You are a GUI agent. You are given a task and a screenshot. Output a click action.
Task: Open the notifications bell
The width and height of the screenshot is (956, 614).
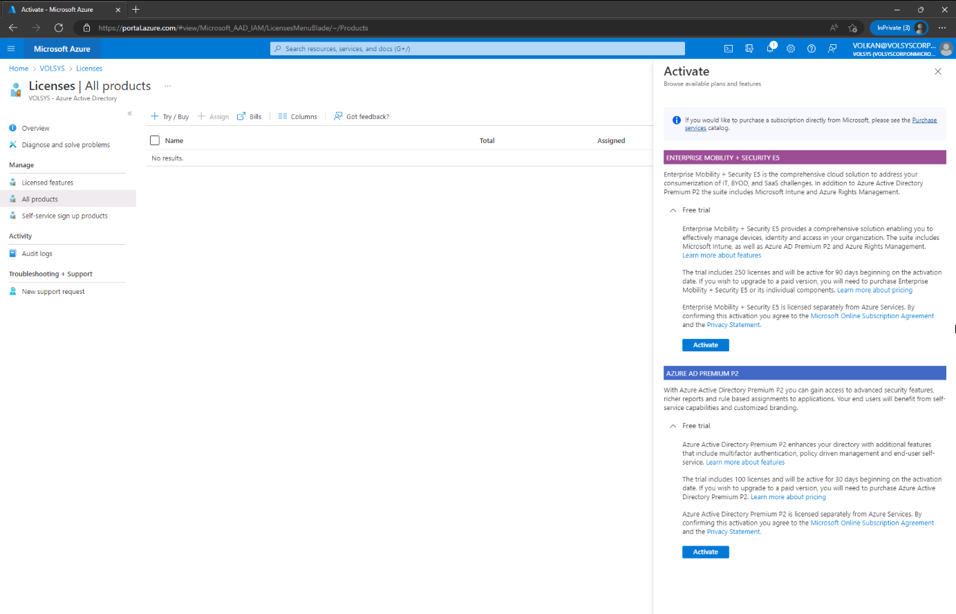[770, 48]
